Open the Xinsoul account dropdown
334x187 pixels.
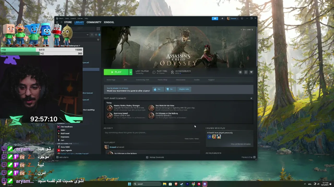(x=232, y=18)
